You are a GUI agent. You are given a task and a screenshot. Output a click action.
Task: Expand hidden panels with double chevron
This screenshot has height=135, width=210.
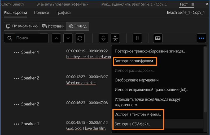point(207,4)
